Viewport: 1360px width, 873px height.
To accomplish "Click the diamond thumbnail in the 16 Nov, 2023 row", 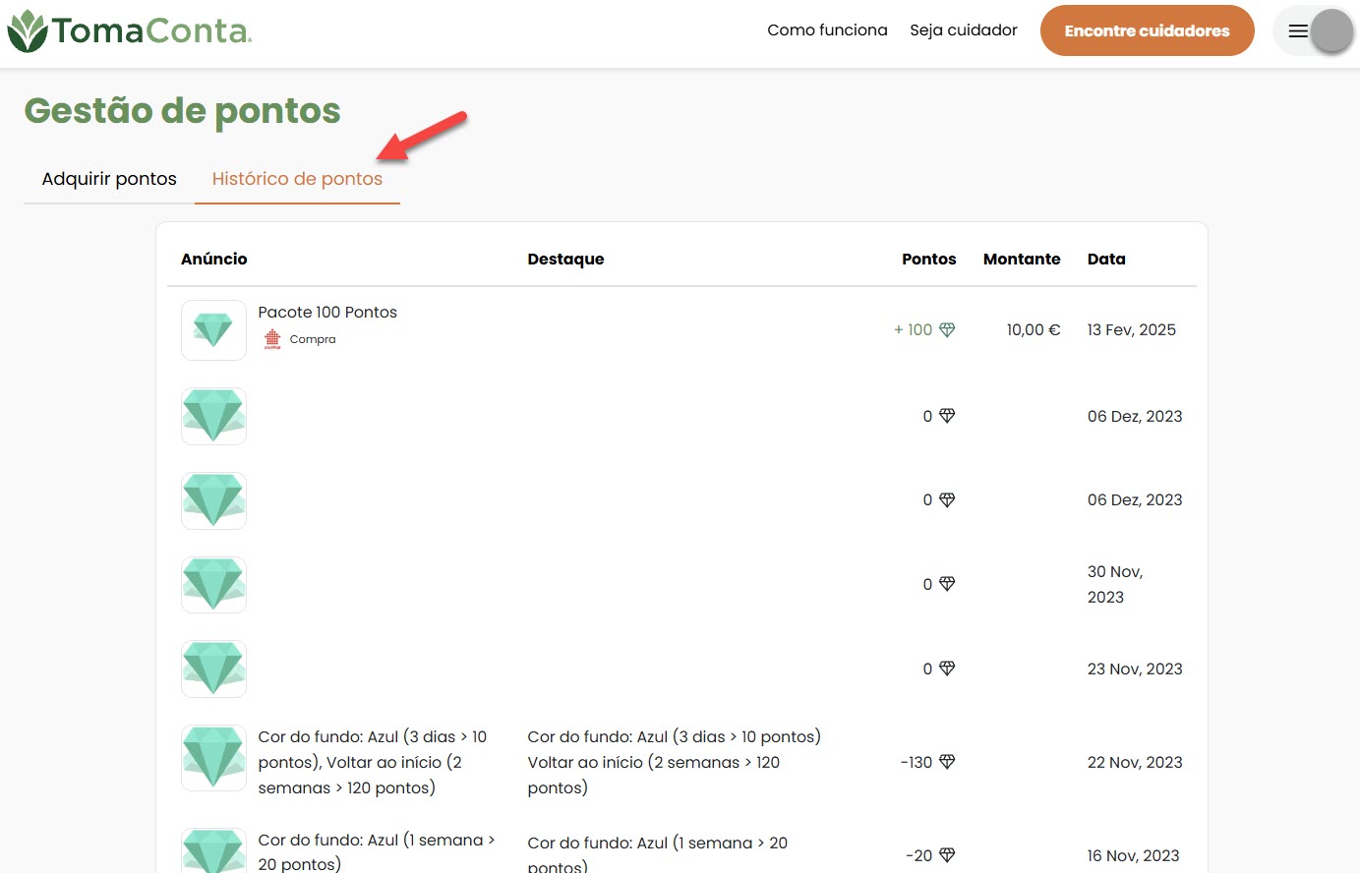I will (x=213, y=850).
